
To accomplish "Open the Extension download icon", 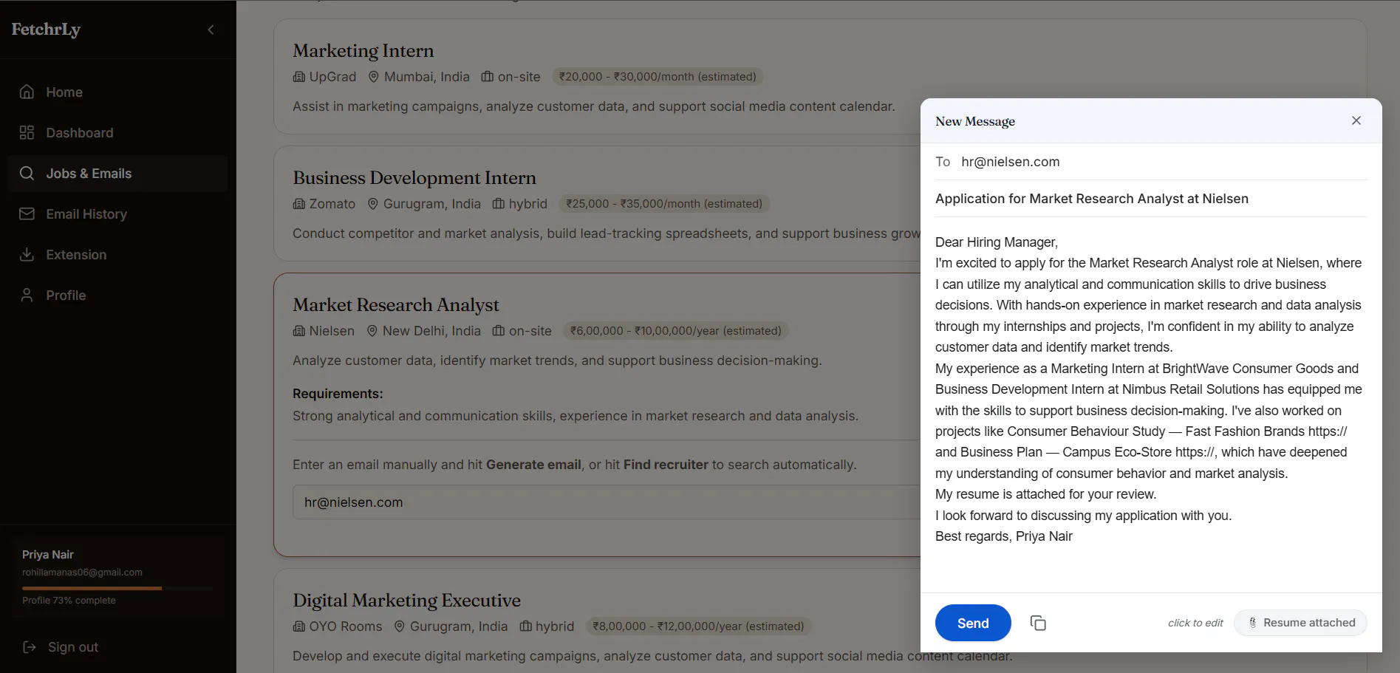I will point(27,254).
